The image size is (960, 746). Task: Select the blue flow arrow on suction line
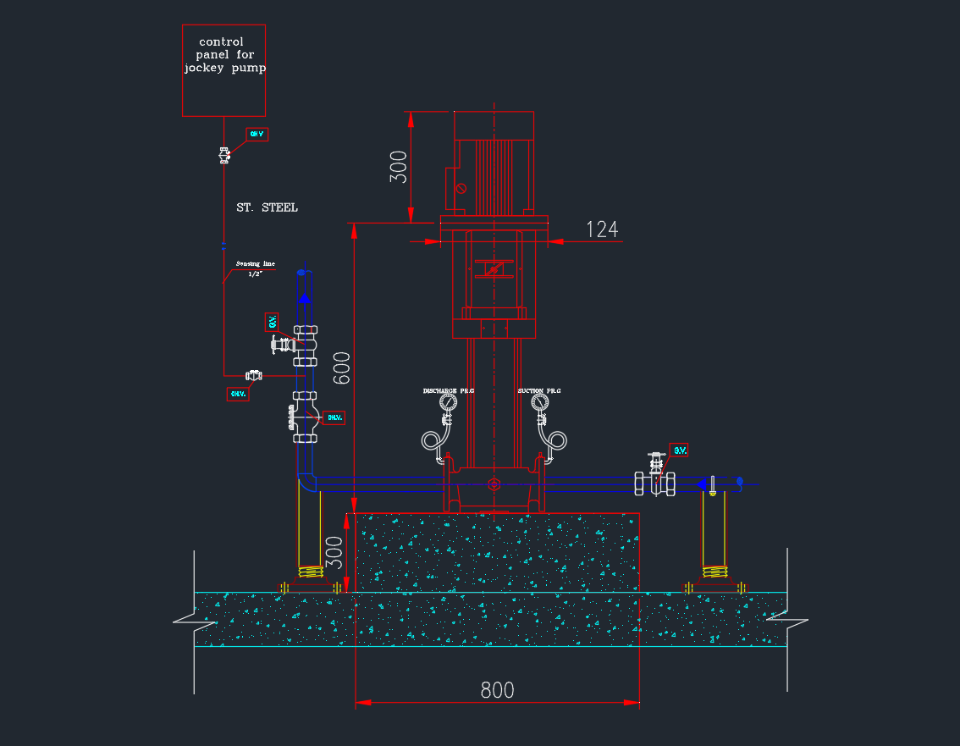click(701, 484)
